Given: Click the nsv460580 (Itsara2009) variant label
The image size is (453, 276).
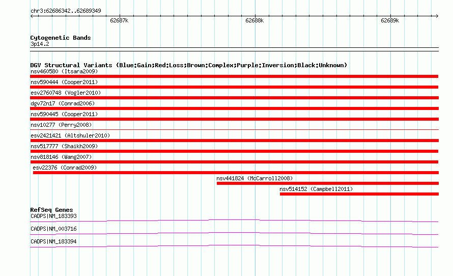Looking at the screenshot, I should [64, 71].
